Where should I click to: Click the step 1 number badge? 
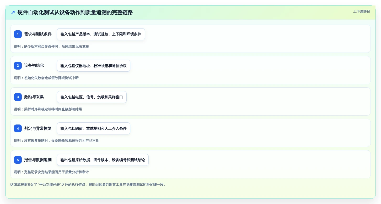click(x=18, y=34)
